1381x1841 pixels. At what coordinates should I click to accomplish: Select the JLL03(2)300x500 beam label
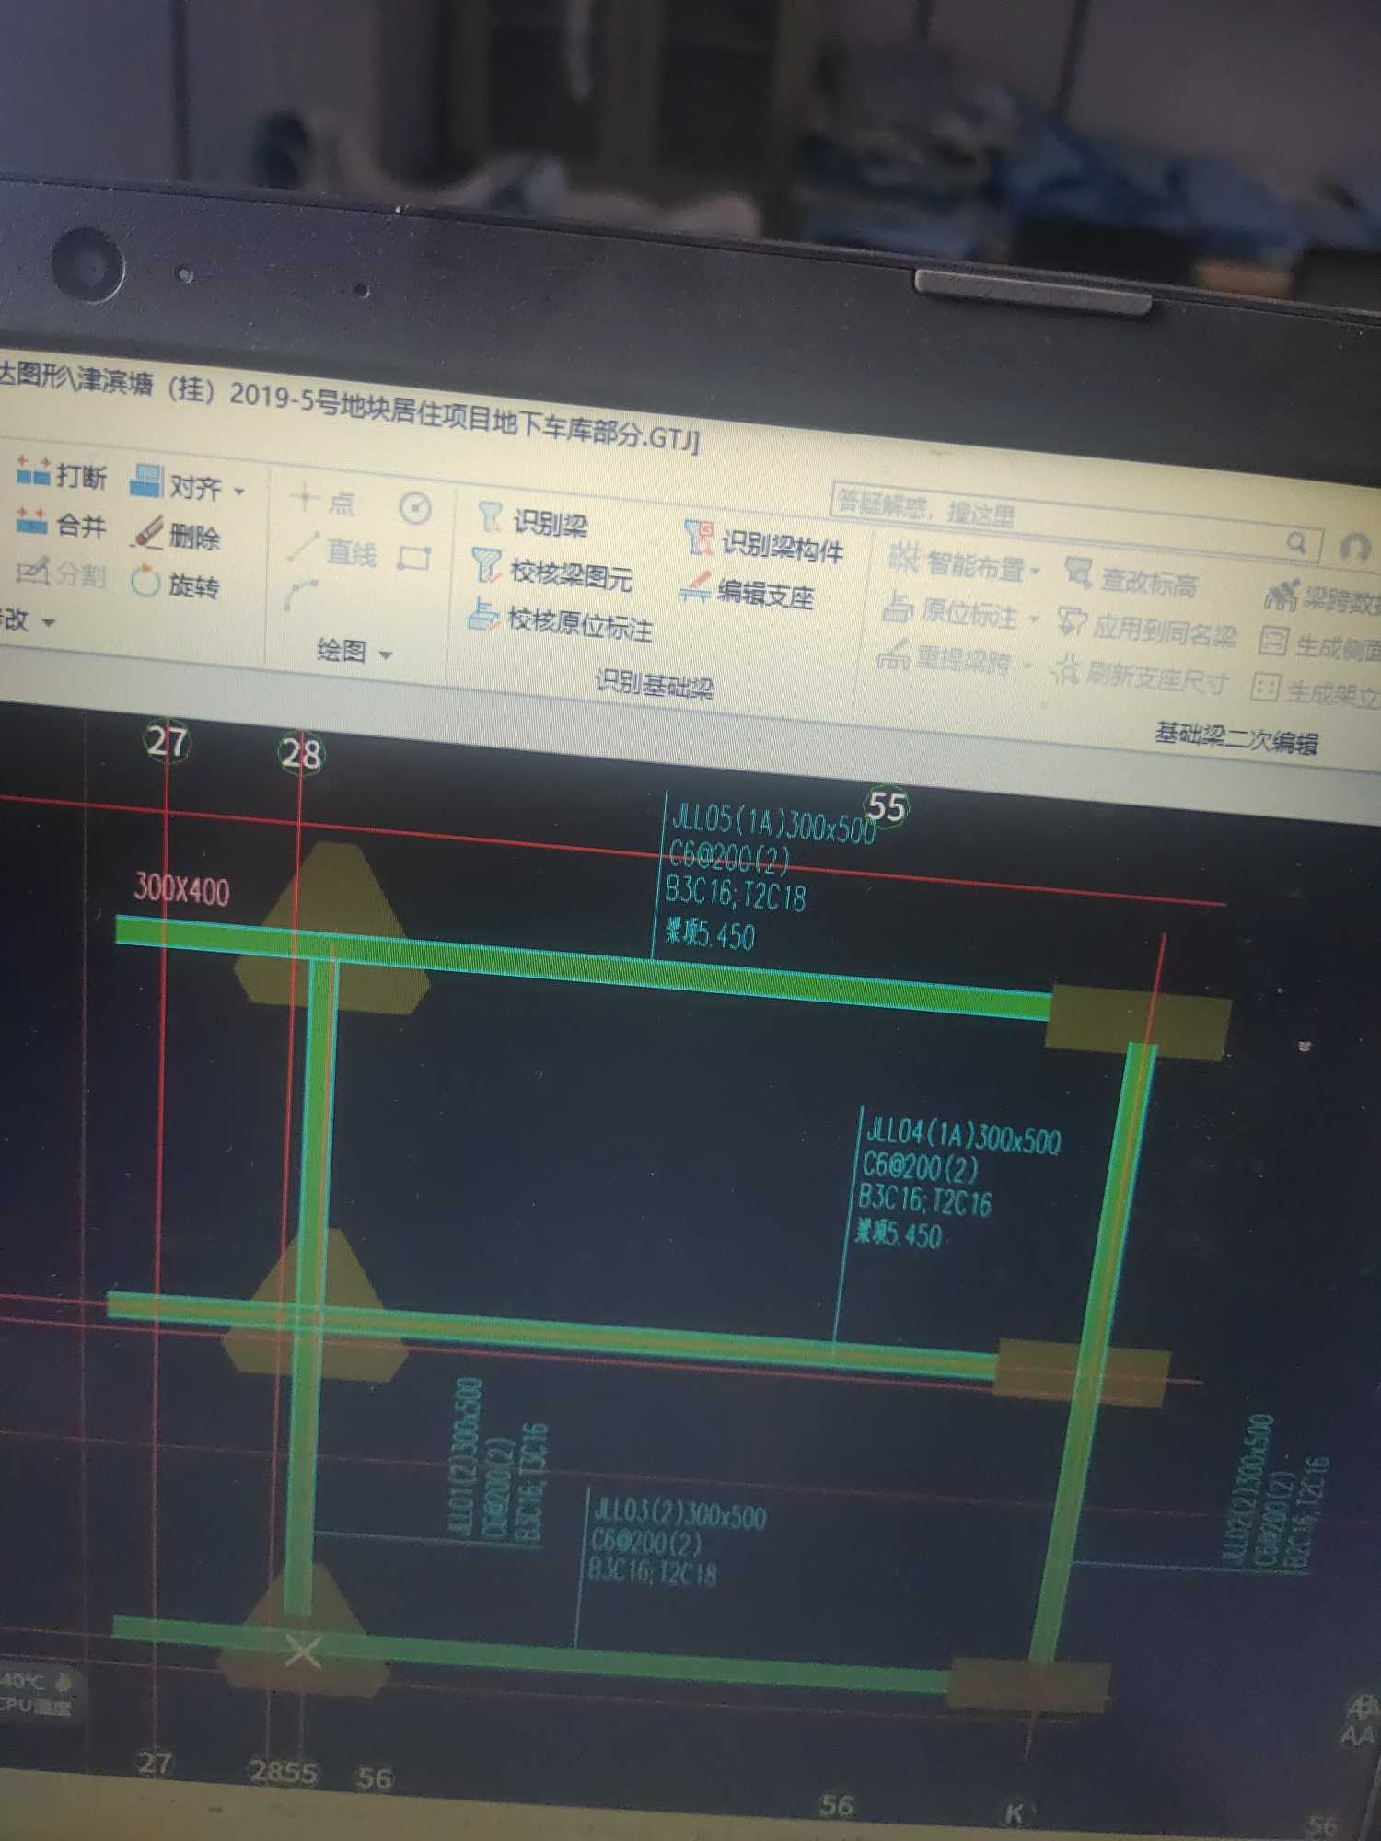pos(679,1512)
